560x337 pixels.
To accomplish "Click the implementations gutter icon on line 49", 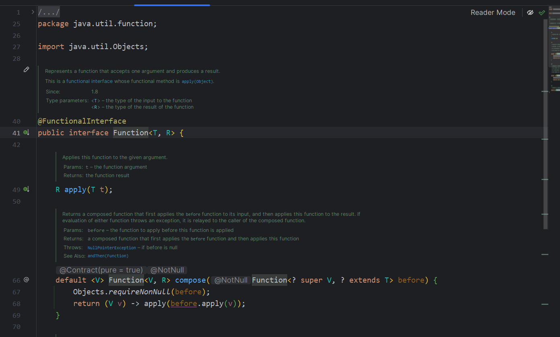I will (x=27, y=189).
